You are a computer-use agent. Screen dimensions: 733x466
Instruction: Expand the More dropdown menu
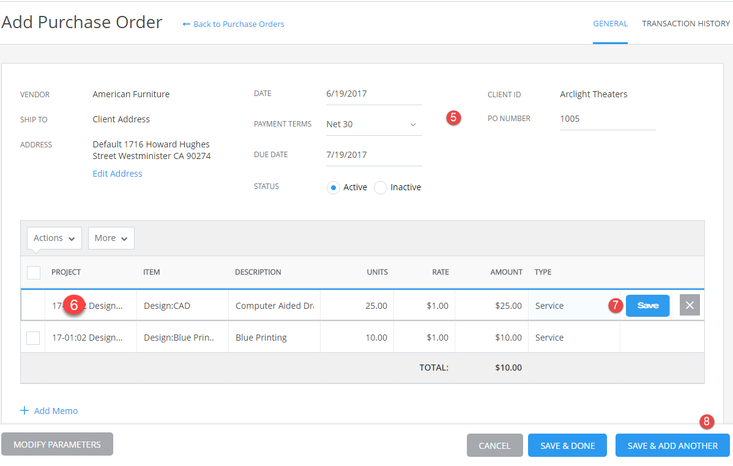111,239
